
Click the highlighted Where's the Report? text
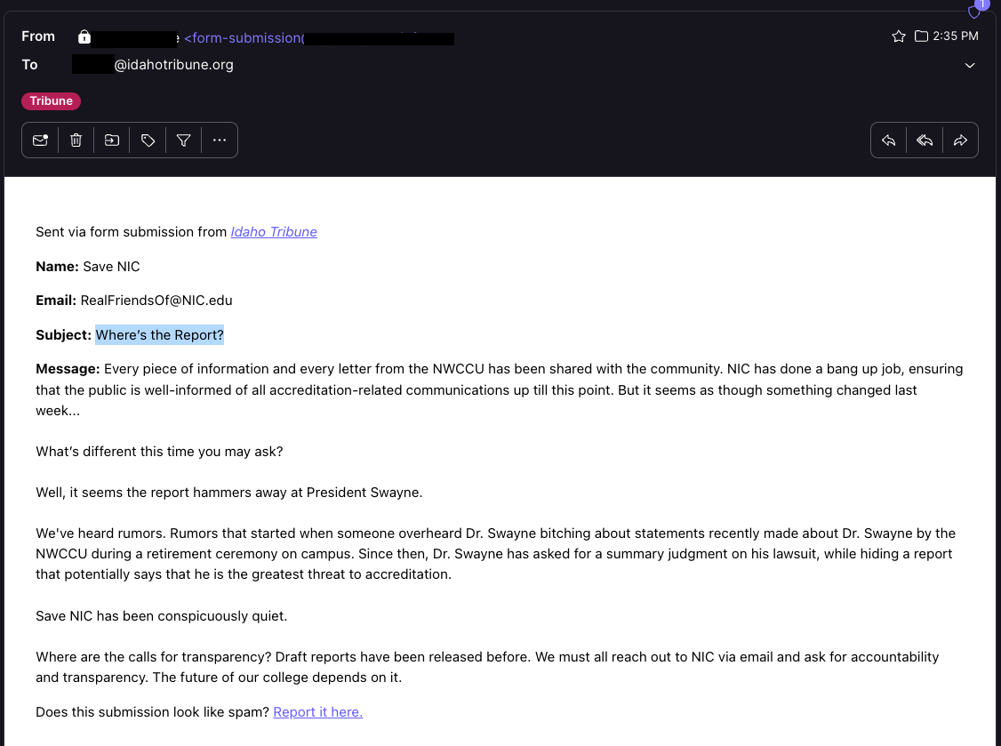[x=160, y=334]
